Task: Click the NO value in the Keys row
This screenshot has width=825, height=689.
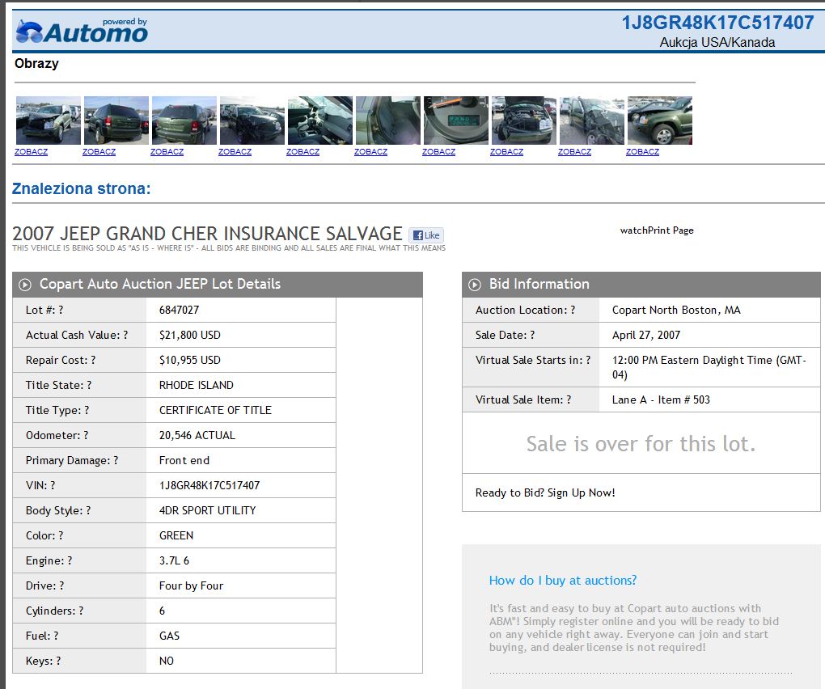Action: pos(167,662)
